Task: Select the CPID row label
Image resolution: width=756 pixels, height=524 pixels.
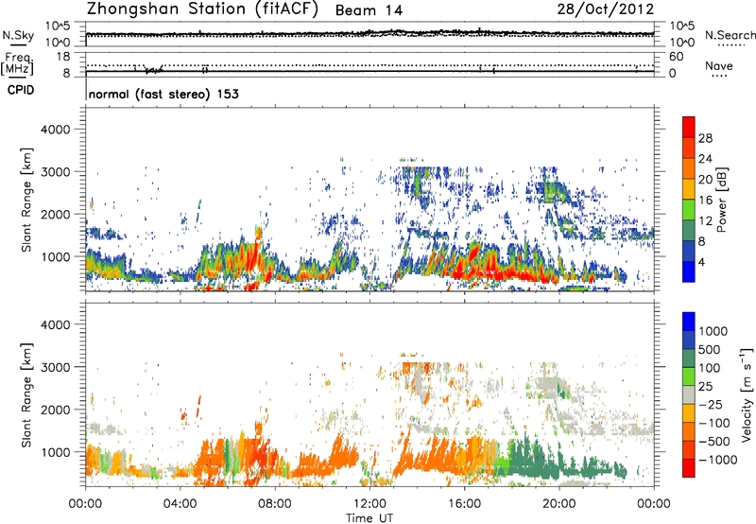Action: 21,90
